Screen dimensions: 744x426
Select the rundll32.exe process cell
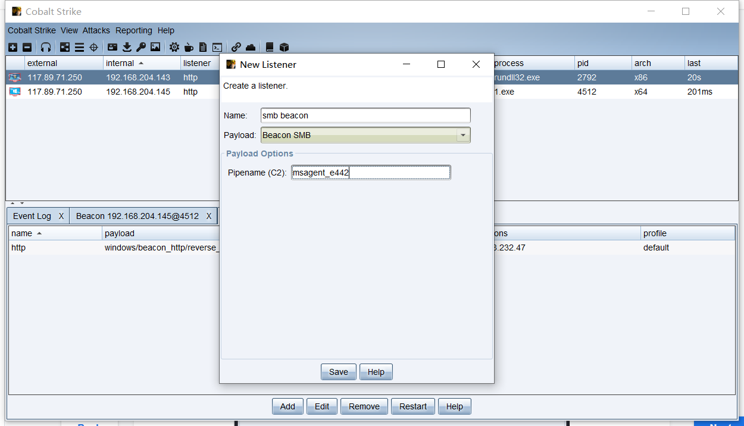[x=534, y=77]
